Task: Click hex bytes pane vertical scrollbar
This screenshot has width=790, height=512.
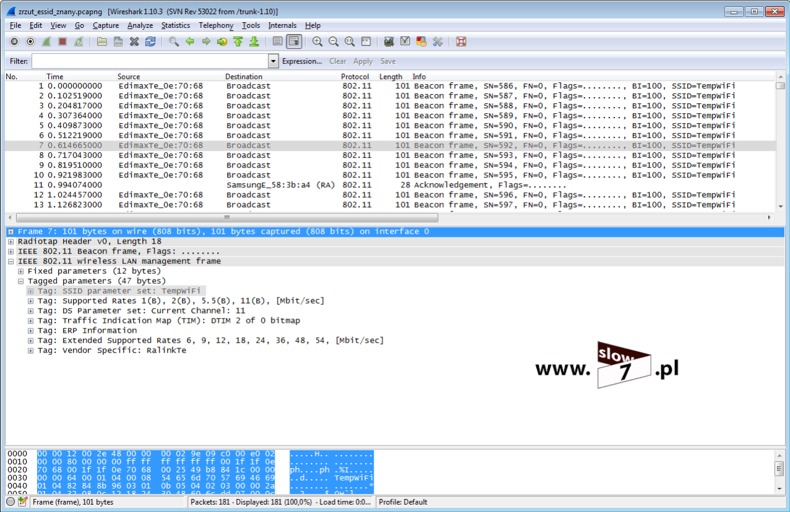Action: point(780,471)
